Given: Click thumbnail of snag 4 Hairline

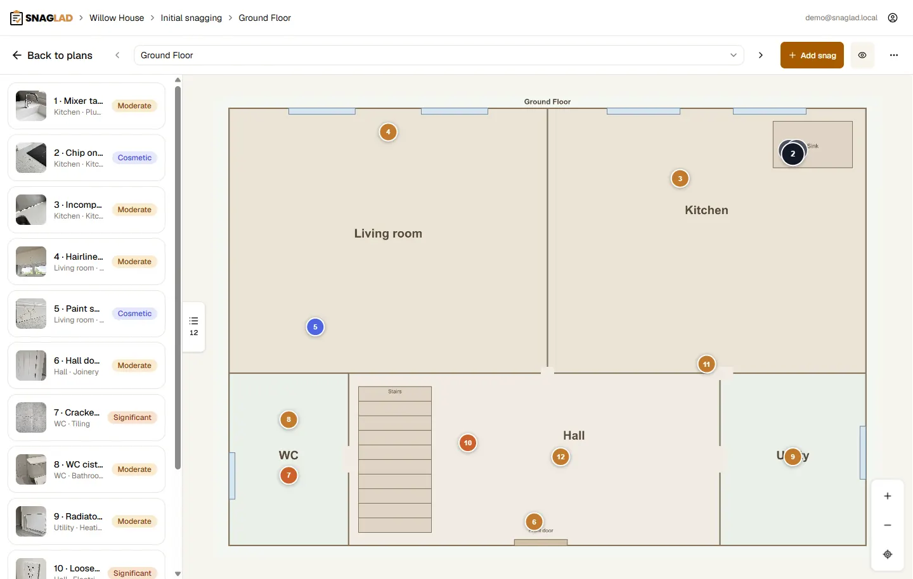Looking at the screenshot, I should point(31,262).
